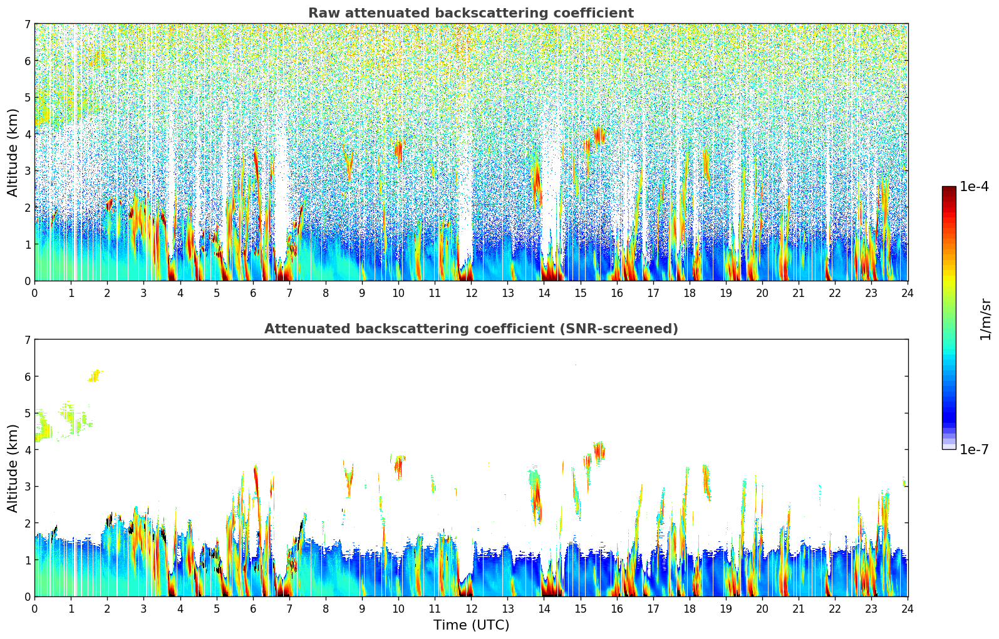999x639 pixels.
Task: Click the green cloud layer at 4.5 km near hour 0 in top plot
Action: click(43, 115)
